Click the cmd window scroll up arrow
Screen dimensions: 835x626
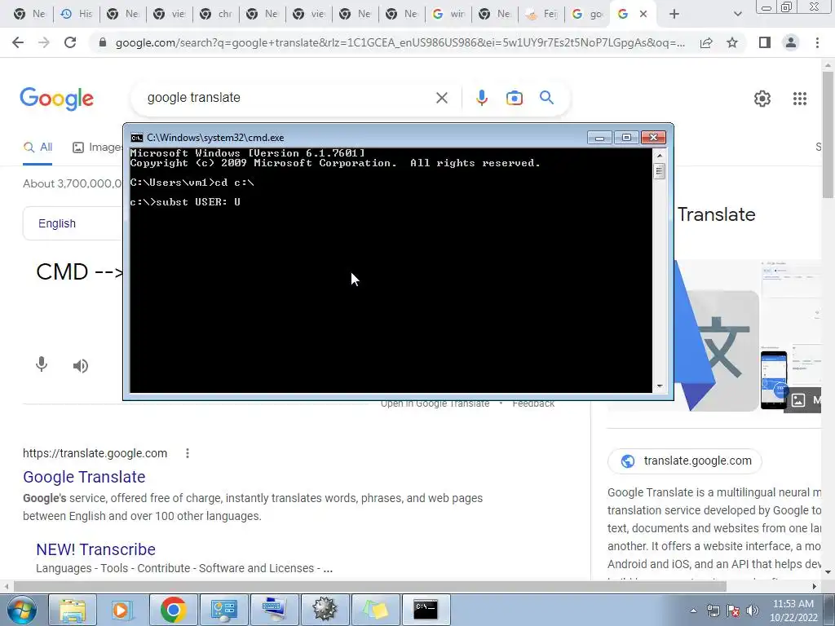[659, 156]
